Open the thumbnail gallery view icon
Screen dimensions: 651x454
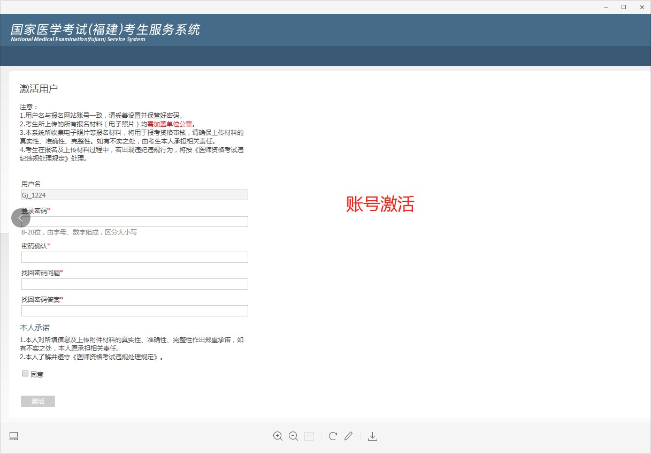coord(14,436)
